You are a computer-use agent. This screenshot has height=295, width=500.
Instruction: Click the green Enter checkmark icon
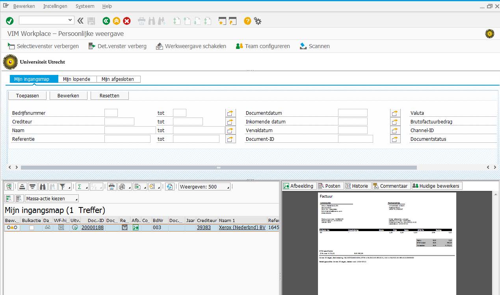10,21
